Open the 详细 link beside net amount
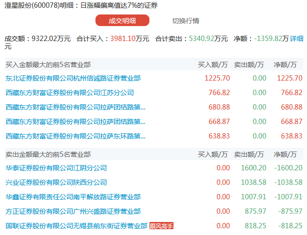307x235 pixels. click(297, 38)
